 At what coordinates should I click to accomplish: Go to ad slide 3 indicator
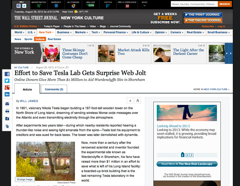coord(192,155)
